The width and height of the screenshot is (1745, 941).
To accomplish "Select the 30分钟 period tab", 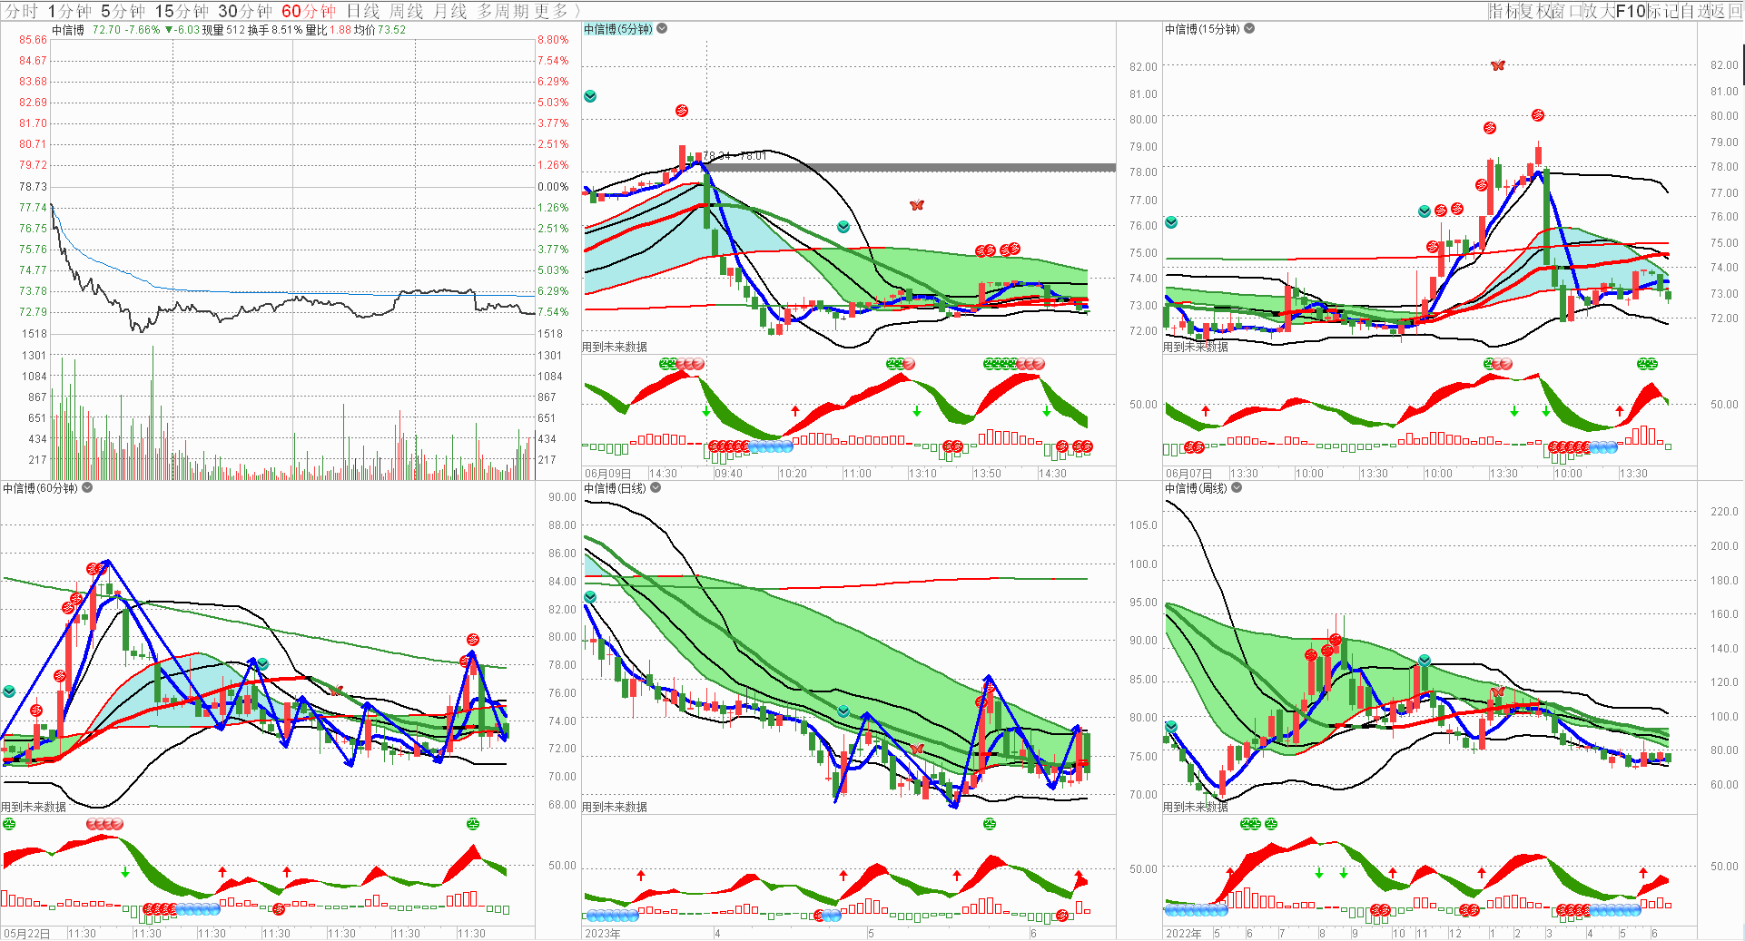I will click(245, 11).
